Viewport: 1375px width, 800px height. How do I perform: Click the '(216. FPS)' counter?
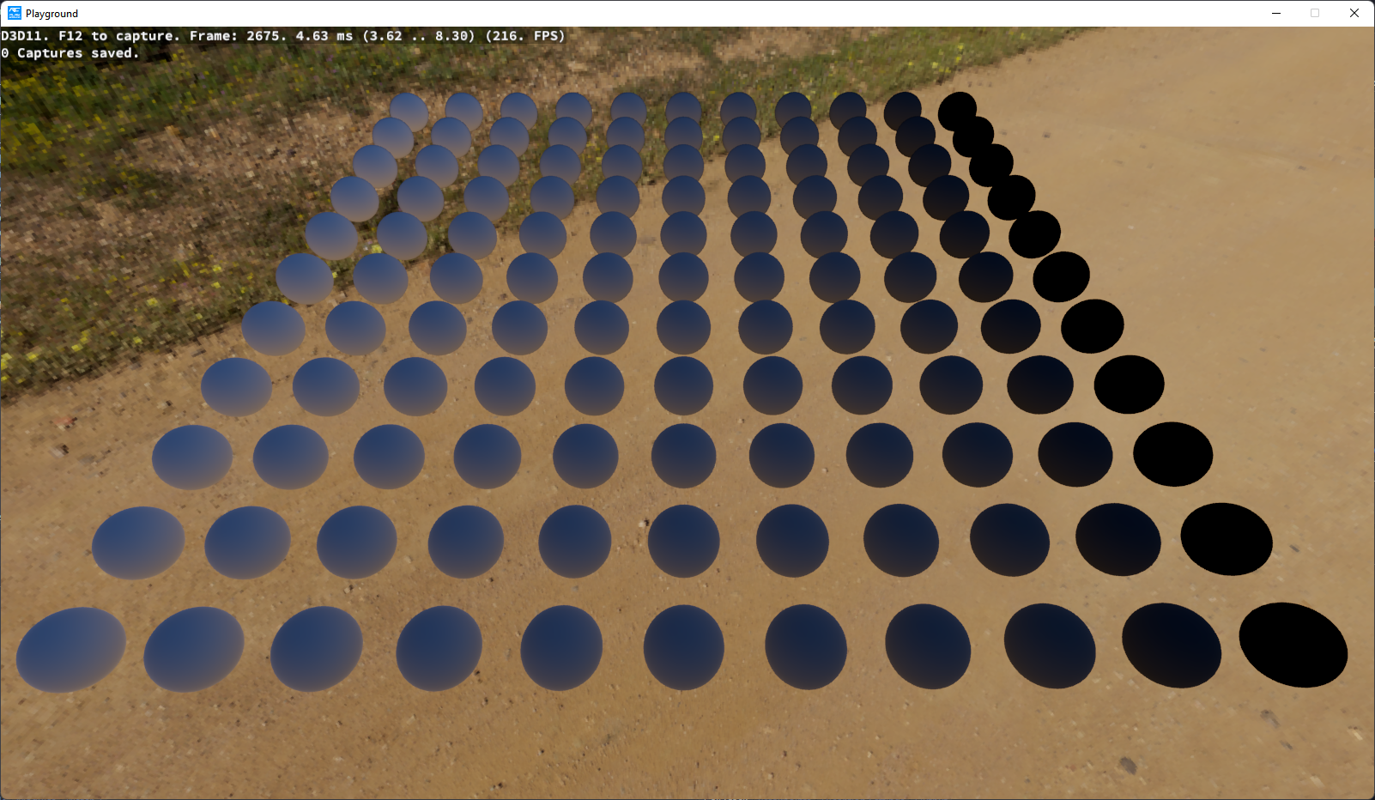(525, 36)
